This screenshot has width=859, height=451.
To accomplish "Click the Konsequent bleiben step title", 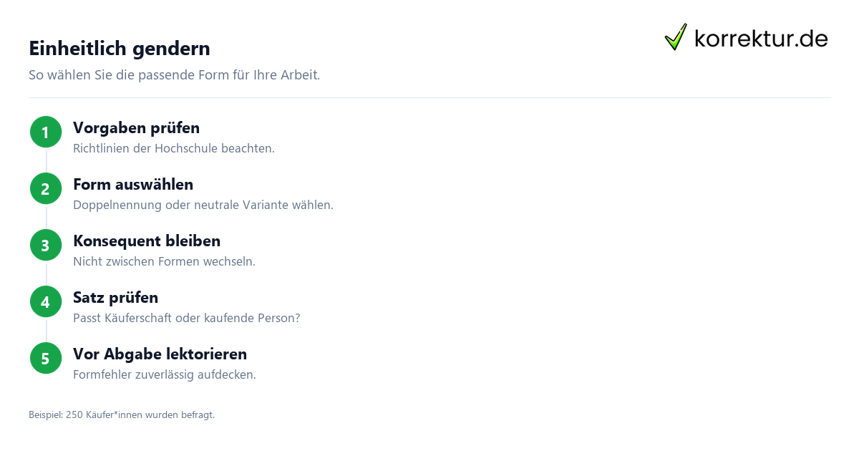I will coord(147,241).
